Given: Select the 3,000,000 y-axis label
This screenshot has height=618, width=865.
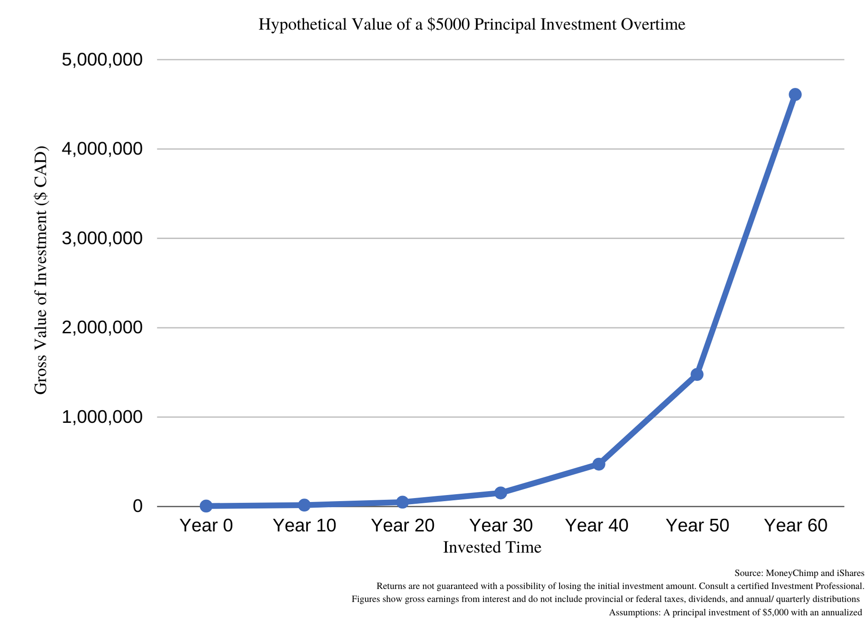Looking at the screenshot, I should [x=102, y=238].
